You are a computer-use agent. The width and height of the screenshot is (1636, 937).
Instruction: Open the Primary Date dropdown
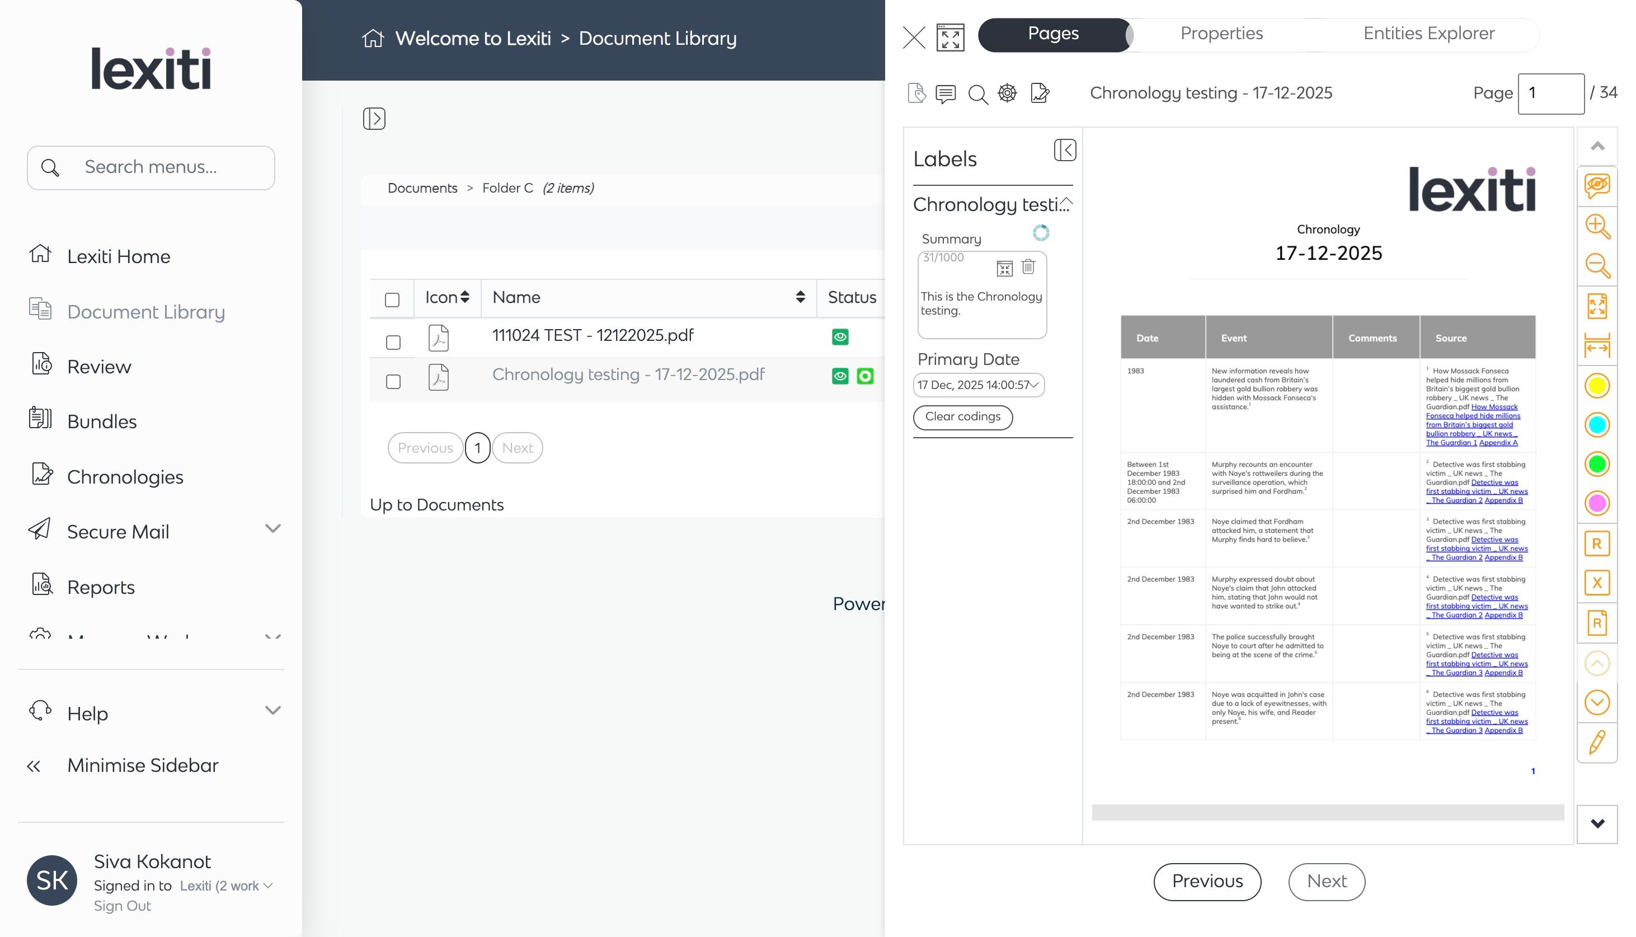point(978,385)
